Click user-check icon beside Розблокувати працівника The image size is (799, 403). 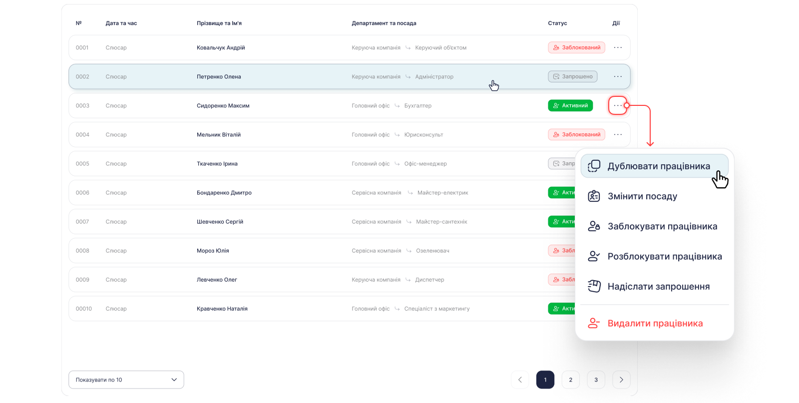[x=594, y=256]
